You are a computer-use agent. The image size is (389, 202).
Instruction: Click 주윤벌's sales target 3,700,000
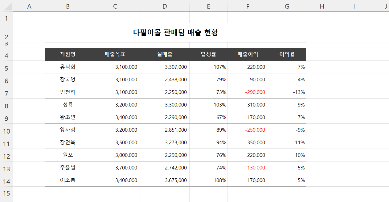pos(126,168)
